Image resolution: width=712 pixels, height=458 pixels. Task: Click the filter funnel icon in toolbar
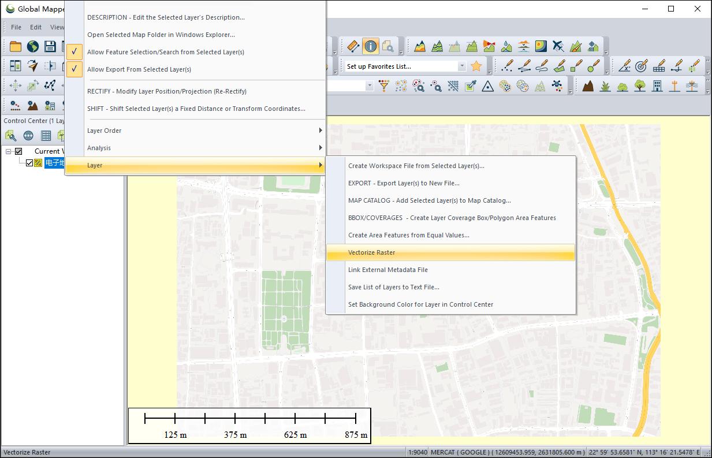(x=383, y=86)
